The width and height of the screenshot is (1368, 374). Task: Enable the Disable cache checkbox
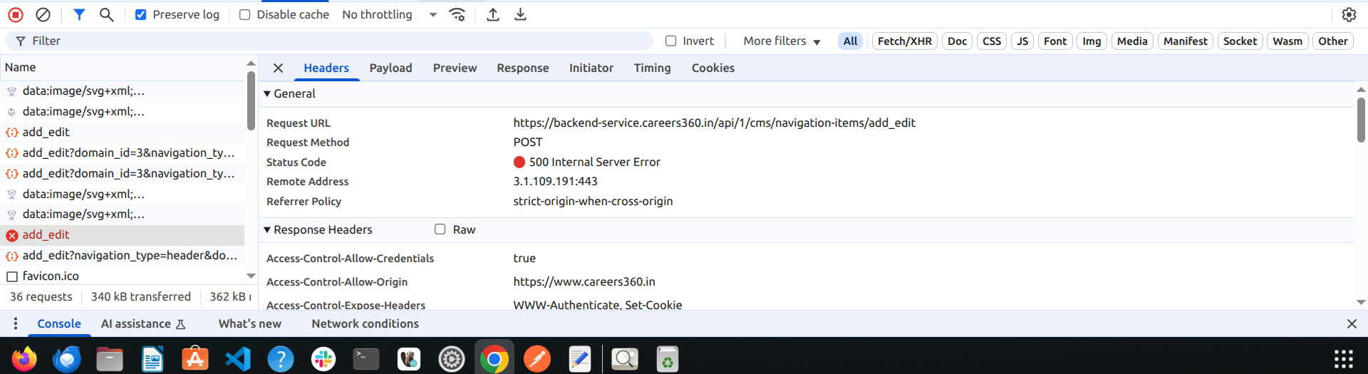coord(245,14)
